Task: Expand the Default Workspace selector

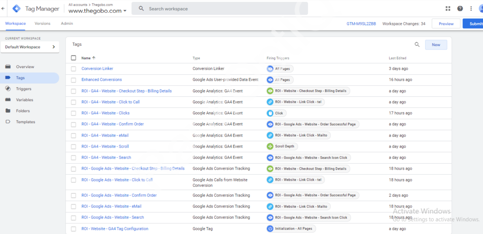Action: pos(30,47)
